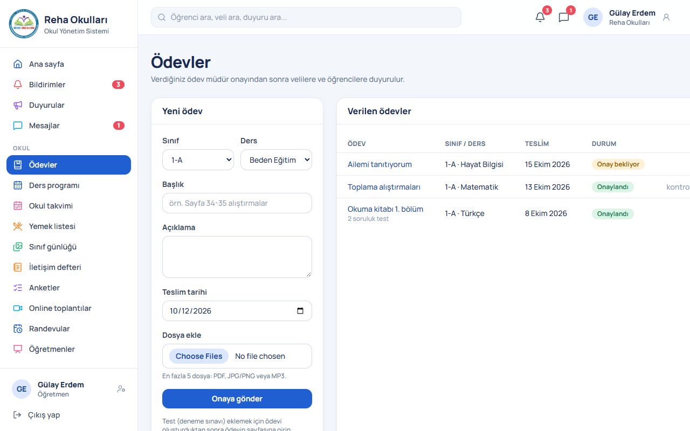
Task: Click the user profile icon beside Gülay Erdem
Action: click(x=666, y=17)
